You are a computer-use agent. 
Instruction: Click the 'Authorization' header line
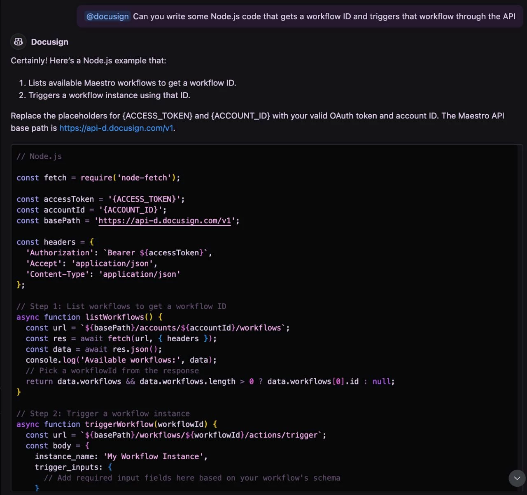(119, 253)
